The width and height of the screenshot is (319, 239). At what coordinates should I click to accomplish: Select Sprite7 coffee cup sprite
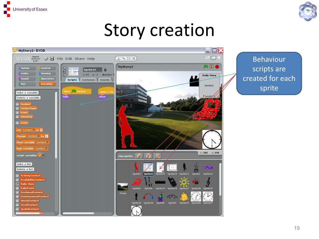click(196, 168)
